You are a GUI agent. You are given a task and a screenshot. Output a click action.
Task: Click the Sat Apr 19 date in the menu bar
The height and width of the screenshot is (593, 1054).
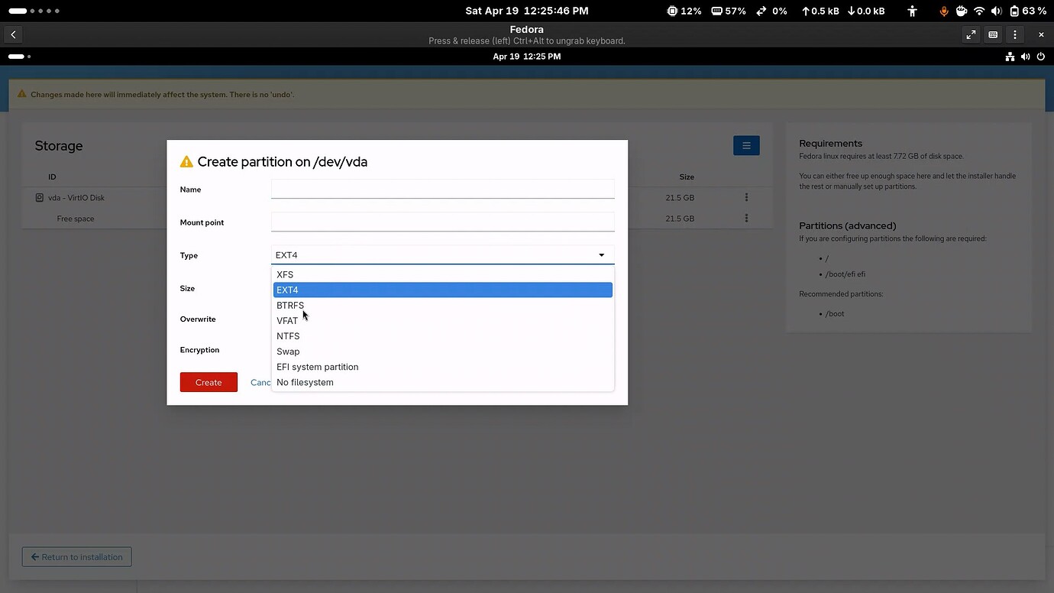(526, 11)
